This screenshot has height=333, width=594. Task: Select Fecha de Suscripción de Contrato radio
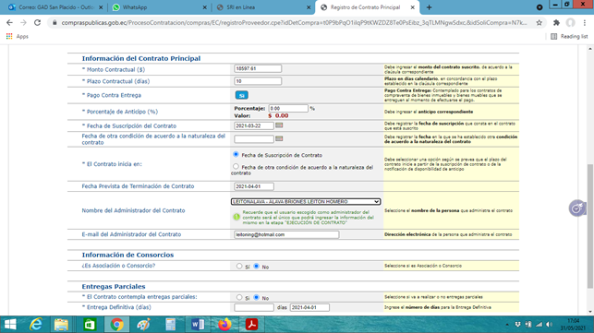pos(236,154)
